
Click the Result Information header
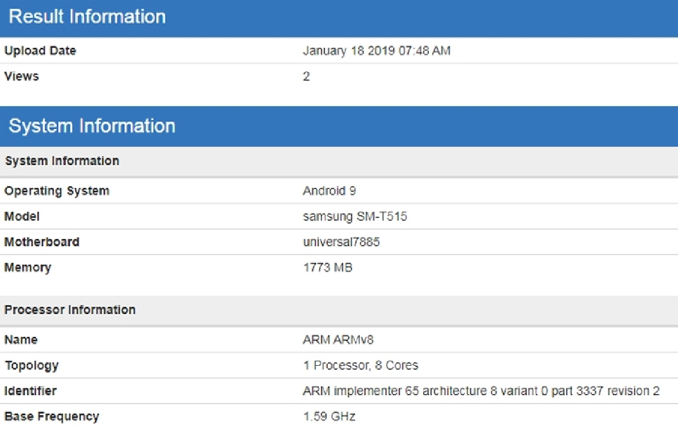coord(88,16)
